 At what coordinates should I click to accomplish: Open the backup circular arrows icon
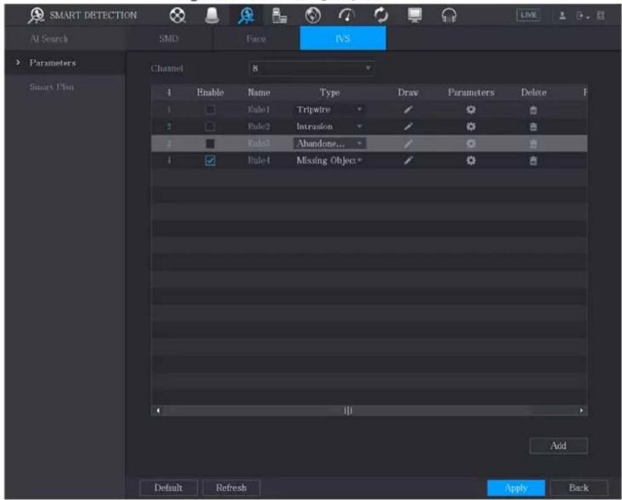tap(381, 16)
